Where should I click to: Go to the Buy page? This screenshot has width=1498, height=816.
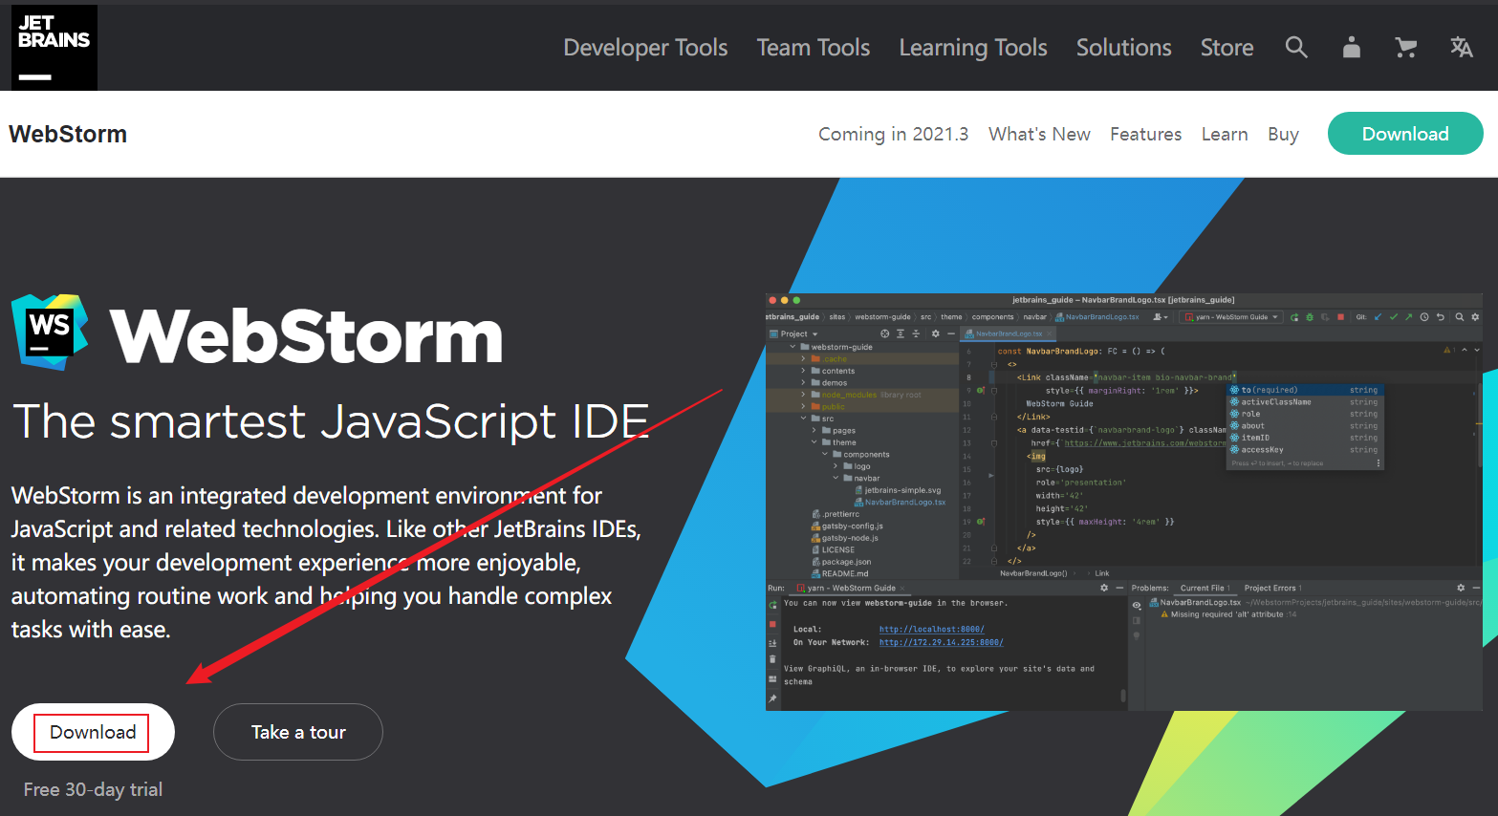point(1283,135)
